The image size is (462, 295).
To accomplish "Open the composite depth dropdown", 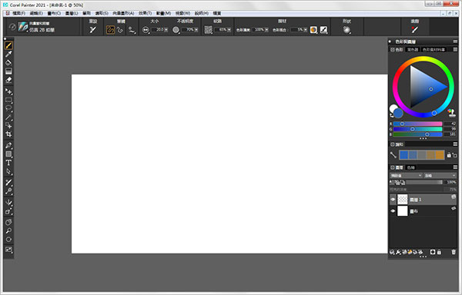I will (x=440, y=175).
